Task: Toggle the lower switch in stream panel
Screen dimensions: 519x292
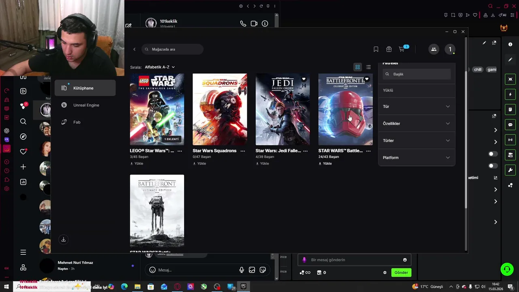Action: (x=493, y=166)
